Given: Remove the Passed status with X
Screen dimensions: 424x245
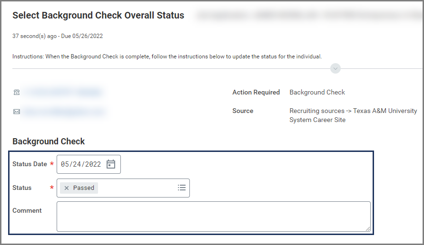Looking at the screenshot, I should click(67, 188).
